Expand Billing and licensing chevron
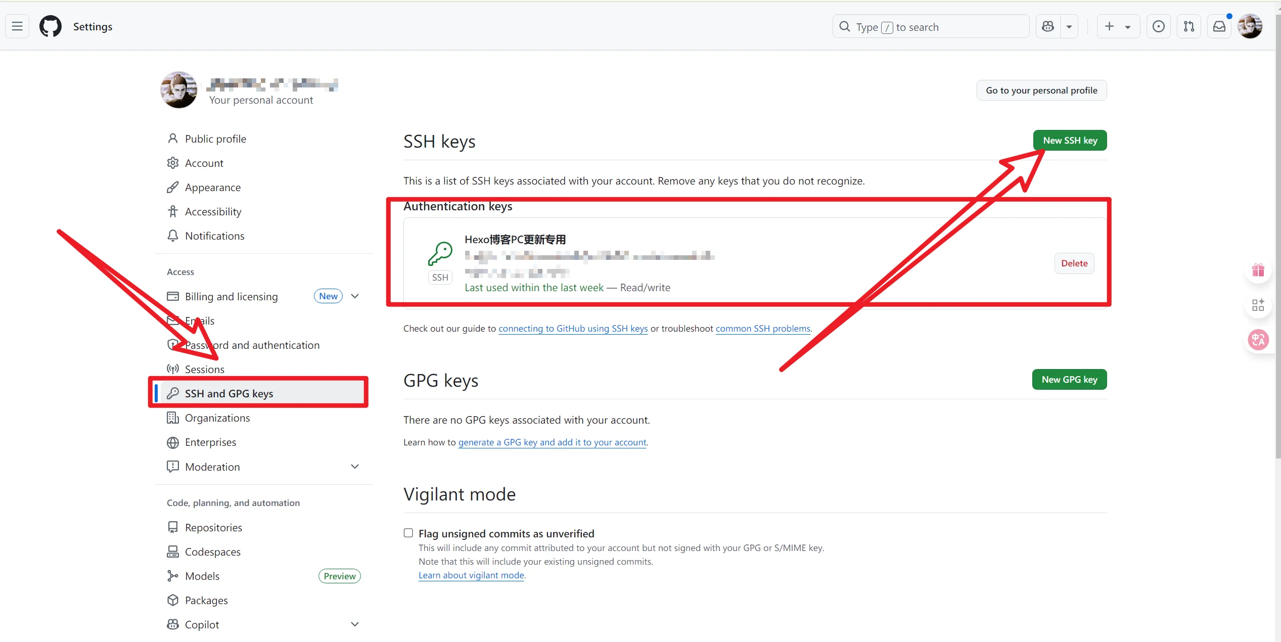 [x=355, y=296]
